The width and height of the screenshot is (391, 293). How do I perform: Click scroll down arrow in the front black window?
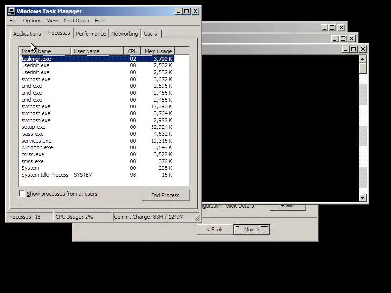[362, 198]
